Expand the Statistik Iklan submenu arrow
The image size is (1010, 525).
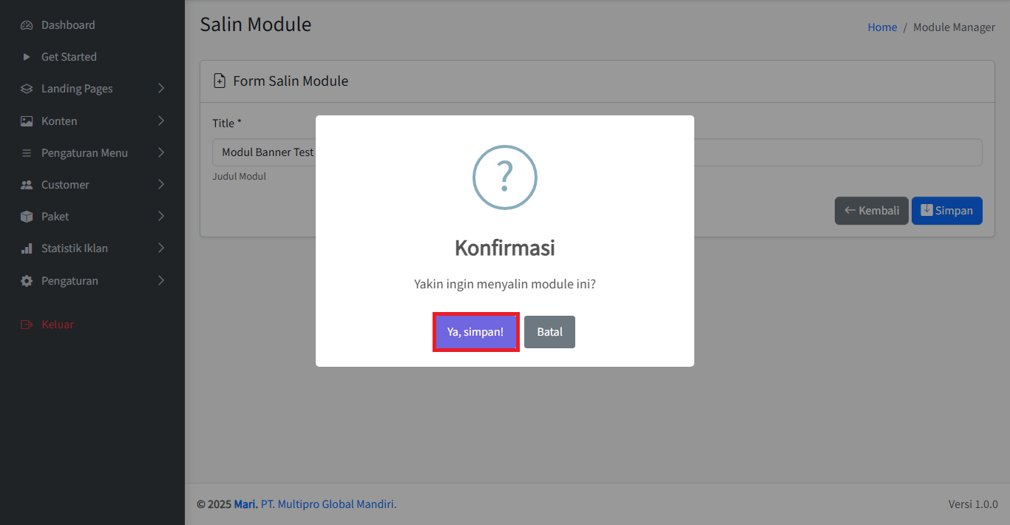(161, 248)
